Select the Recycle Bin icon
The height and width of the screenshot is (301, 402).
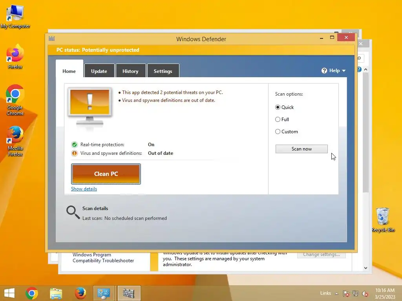coord(383,219)
